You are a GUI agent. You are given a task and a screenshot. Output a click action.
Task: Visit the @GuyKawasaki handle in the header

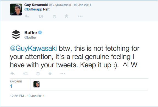(60, 5)
